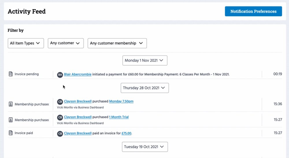Click CB avatar in the invoice paid row

60,134
